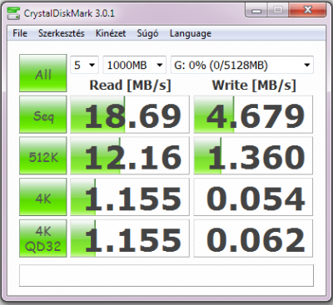333x305 pixels.
Task: Open the Kinézet menu
Action: [111, 33]
